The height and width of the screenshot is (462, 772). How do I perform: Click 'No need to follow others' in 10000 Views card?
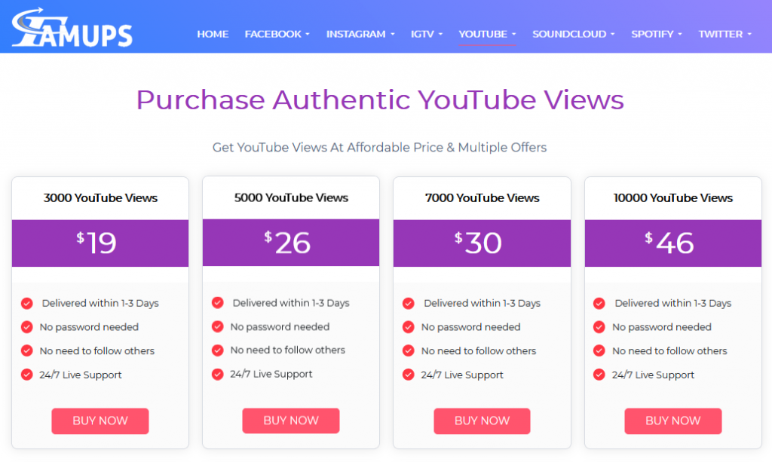(669, 350)
